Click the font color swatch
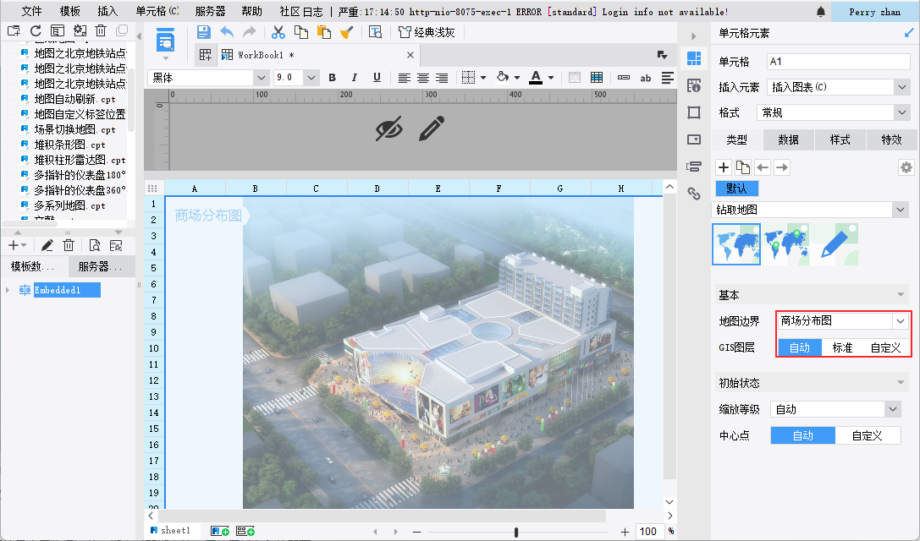 (535, 78)
